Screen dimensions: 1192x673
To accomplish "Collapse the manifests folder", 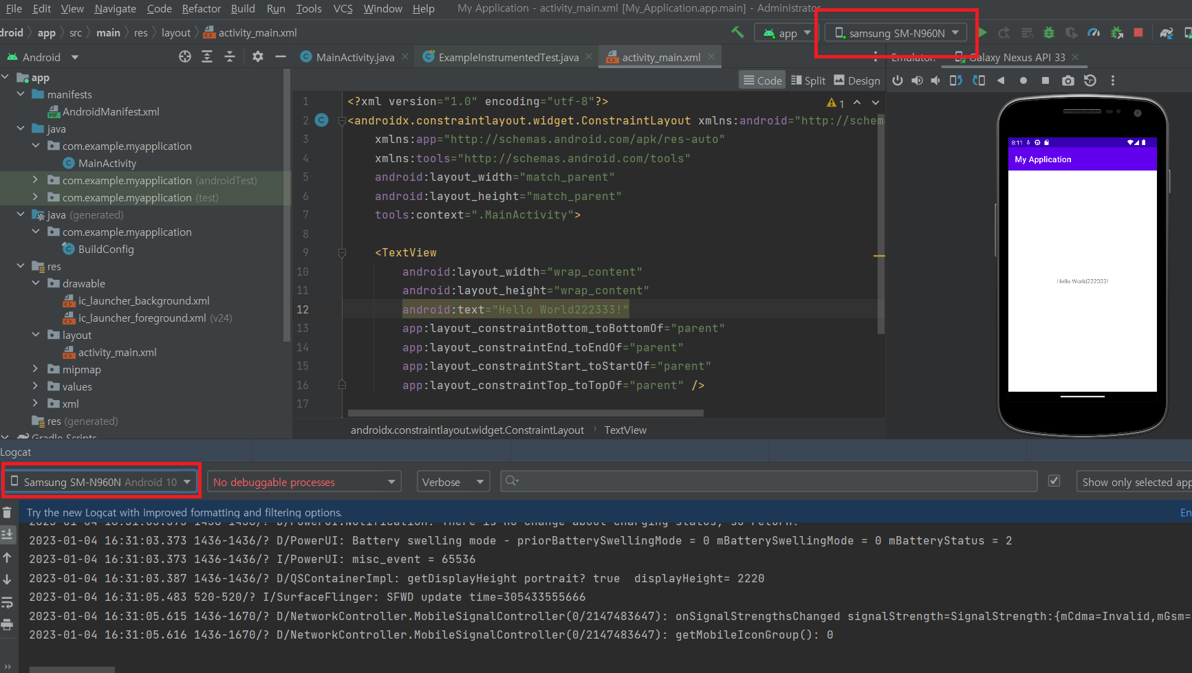I will (x=21, y=94).
